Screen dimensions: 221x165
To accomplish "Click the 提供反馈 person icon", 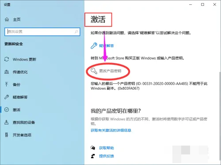I will 93,156.
